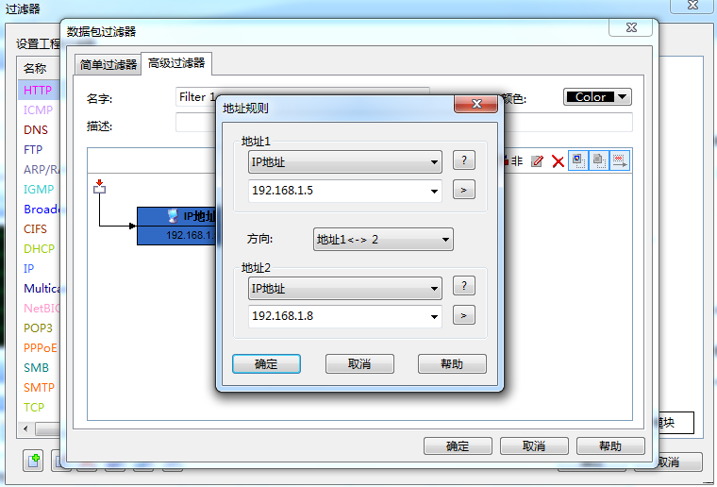This screenshot has height=487, width=717.
Task: Click the ? help button for 地址1
Action: click(463, 160)
